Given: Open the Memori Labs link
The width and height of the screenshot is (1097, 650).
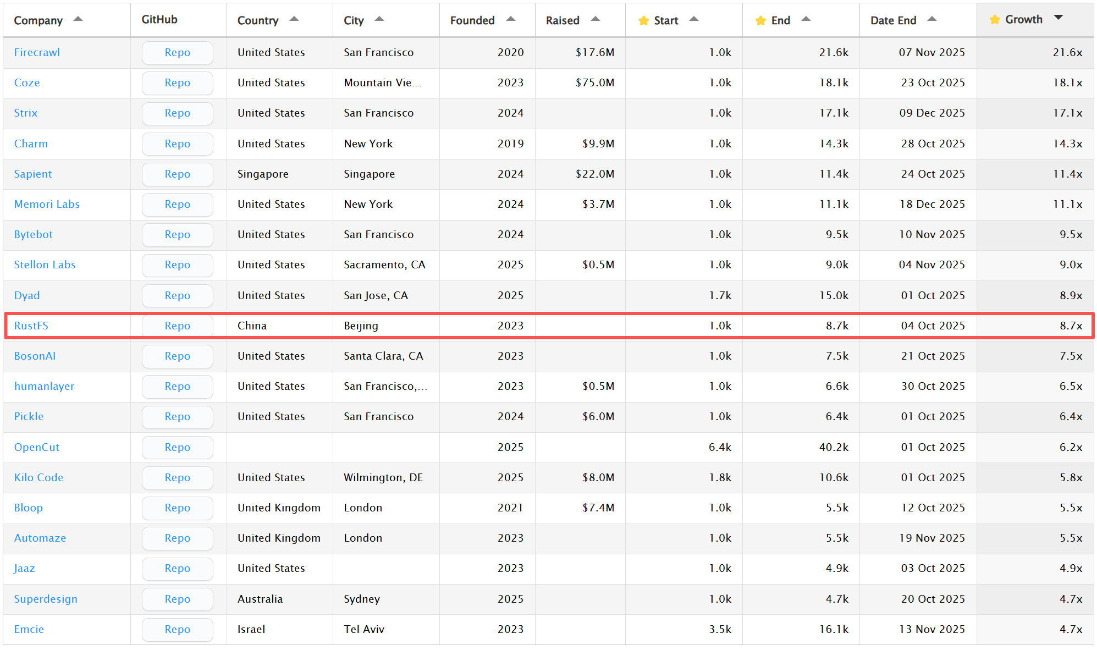Looking at the screenshot, I should click(47, 204).
